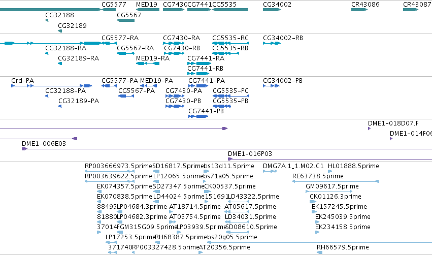Click the MED19-RA transcript label
This screenshot has height=255, width=432.
[x=153, y=58]
